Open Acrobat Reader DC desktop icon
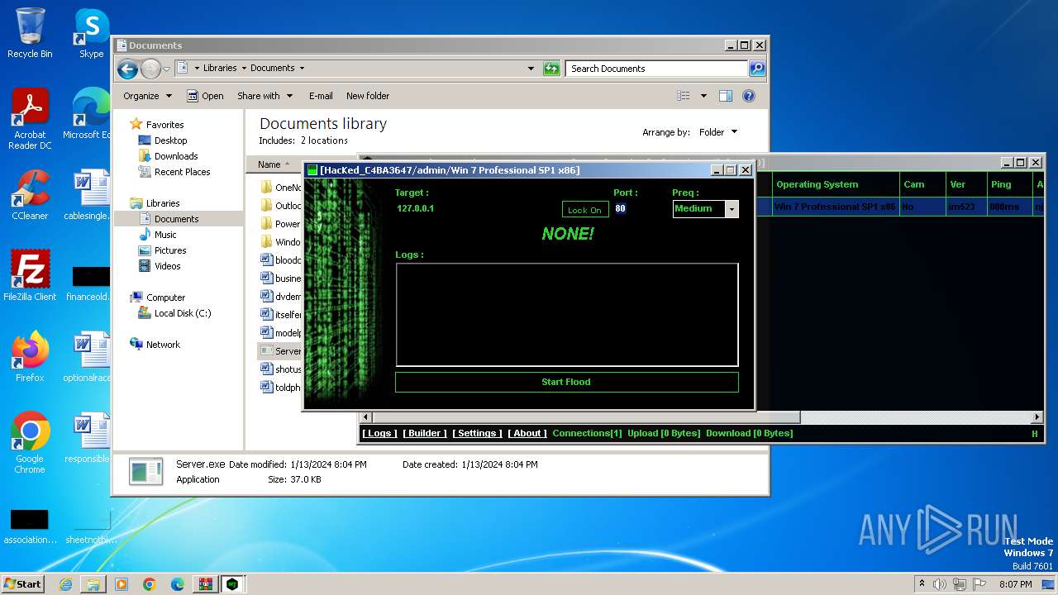Screen dimensions: 1058x595 tap(30, 119)
